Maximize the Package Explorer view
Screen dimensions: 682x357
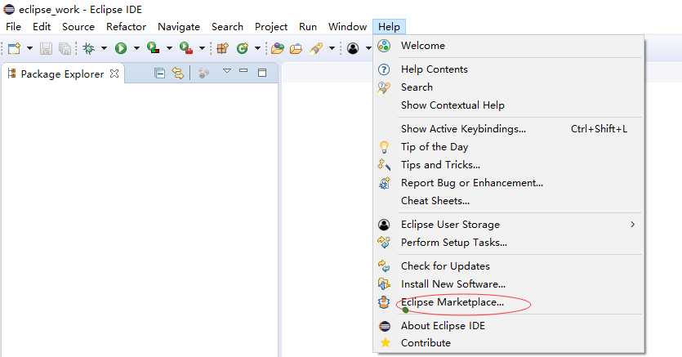(262, 73)
